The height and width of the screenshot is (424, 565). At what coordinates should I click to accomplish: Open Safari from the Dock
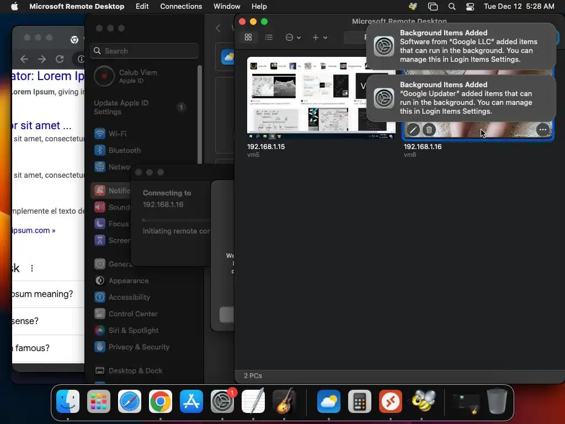coord(130,401)
